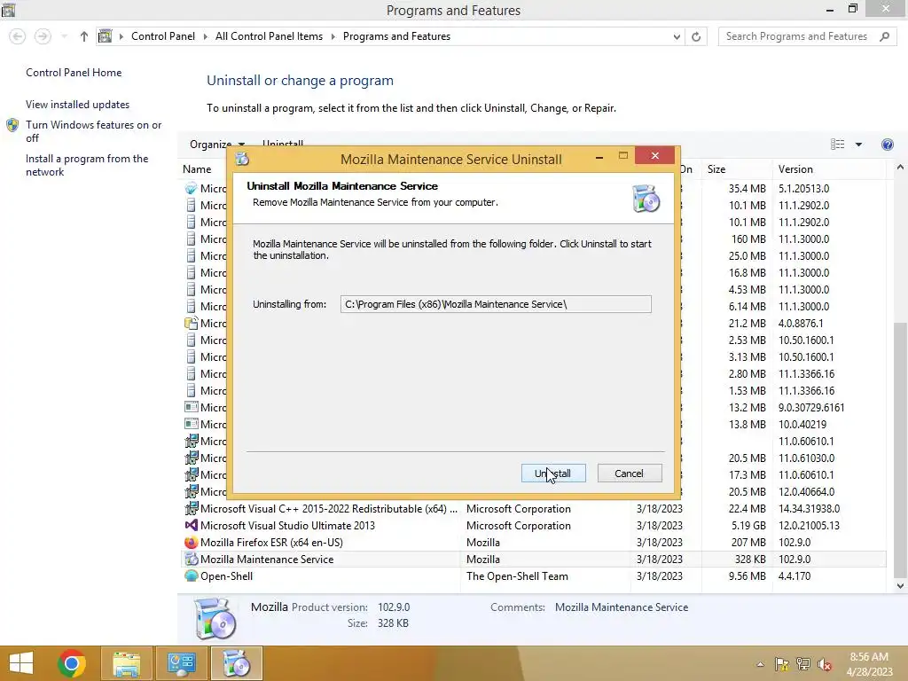Click the Control Panel icon in address bar
The width and height of the screenshot is (908, 681).
105,36
